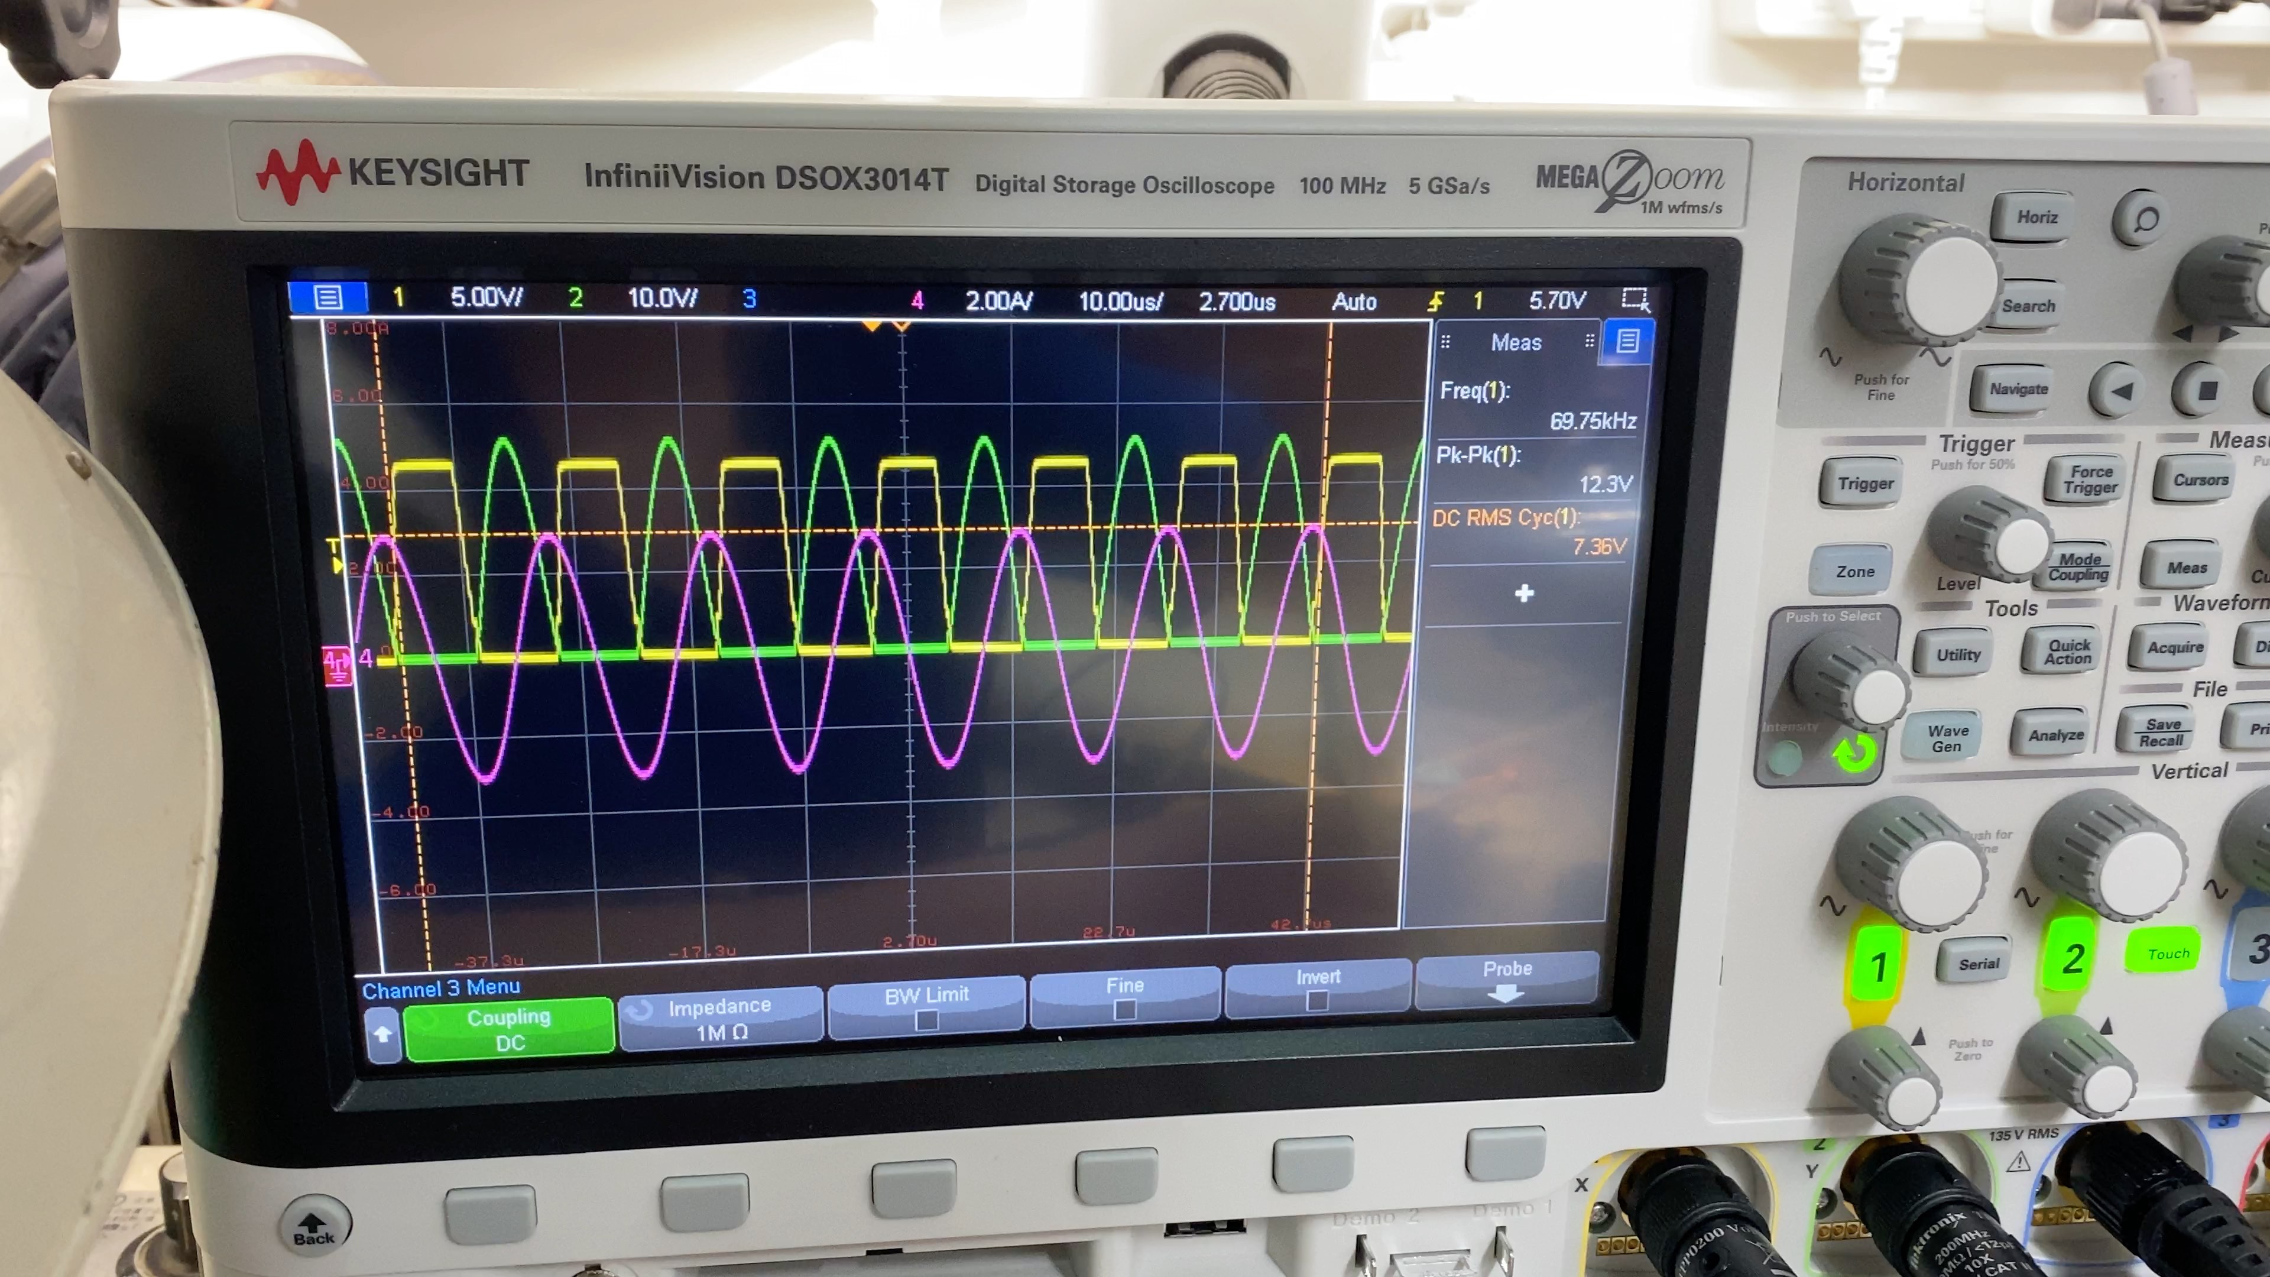
Task: Click the back arrow beside Coupling softkey
Action: click(382, 1034)
